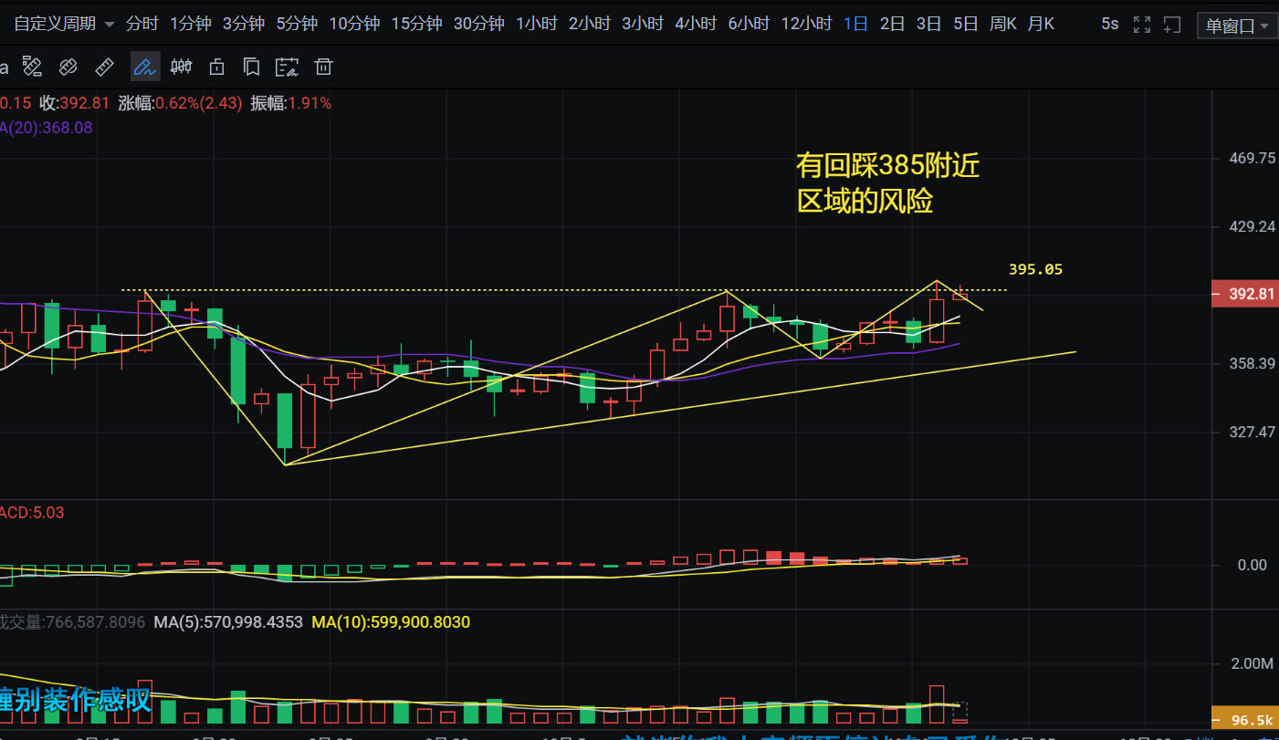Toggle fullscreen chart icon
Image resolution: width=1279 pixels, height=740 pixels.
coord(1141,25)
